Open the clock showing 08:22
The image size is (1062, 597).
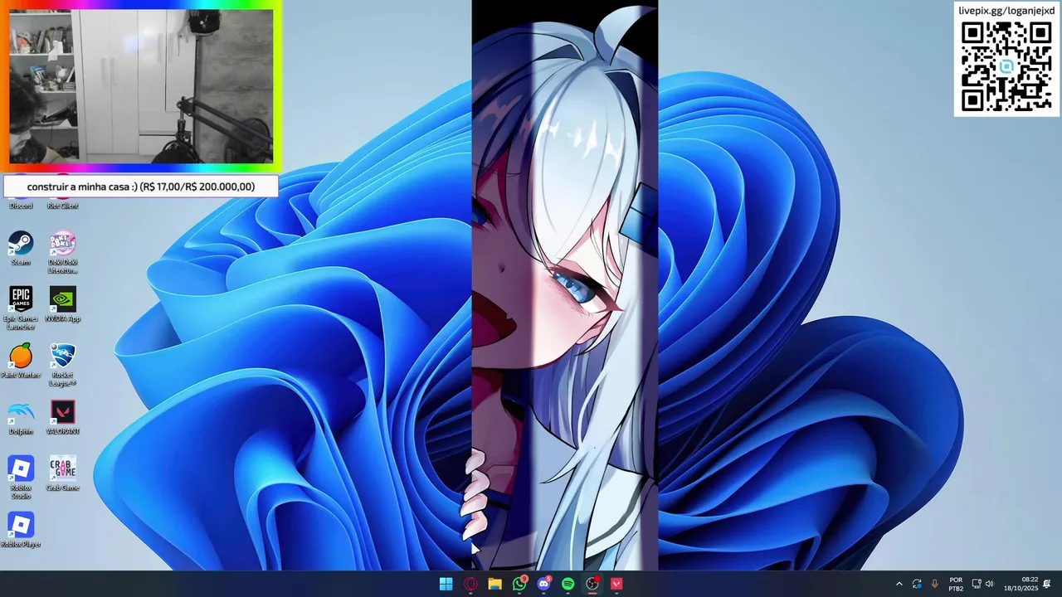tap(1021, 584)
